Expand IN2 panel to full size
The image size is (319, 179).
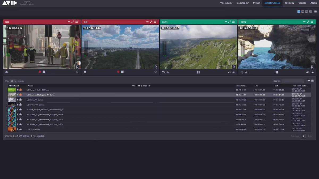pos(151,22)
